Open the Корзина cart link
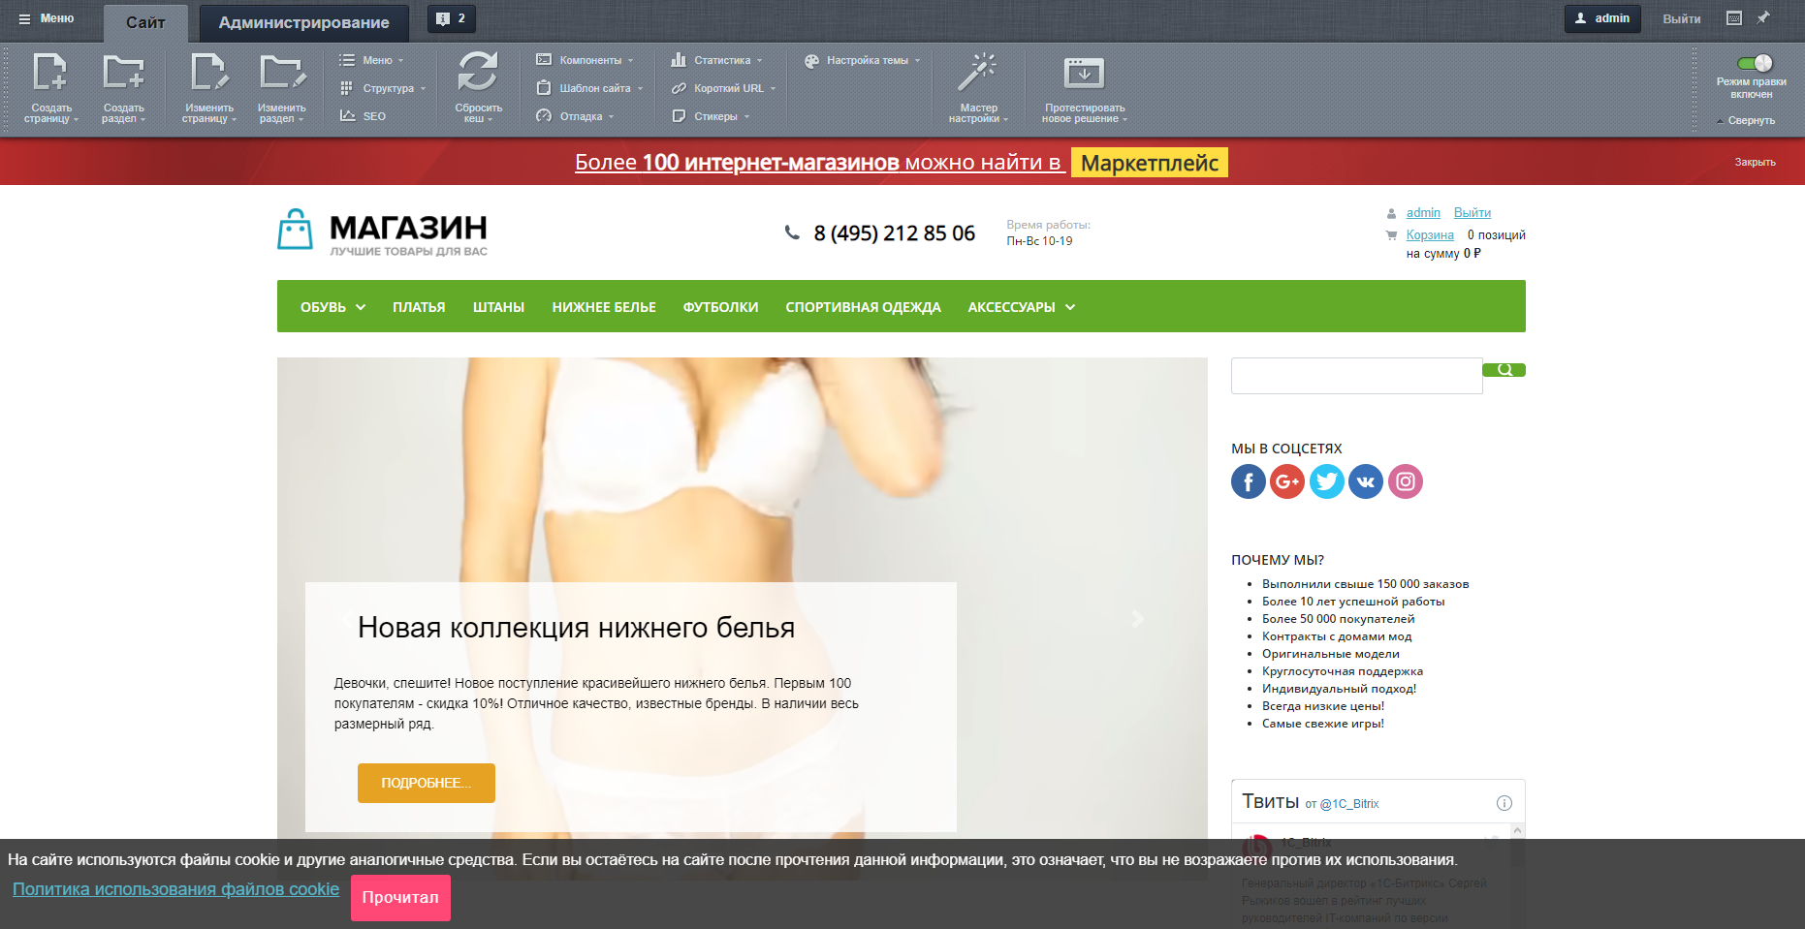This screenshot has width=1805, height=929. pyautogui.click(x=1429, y=235)
